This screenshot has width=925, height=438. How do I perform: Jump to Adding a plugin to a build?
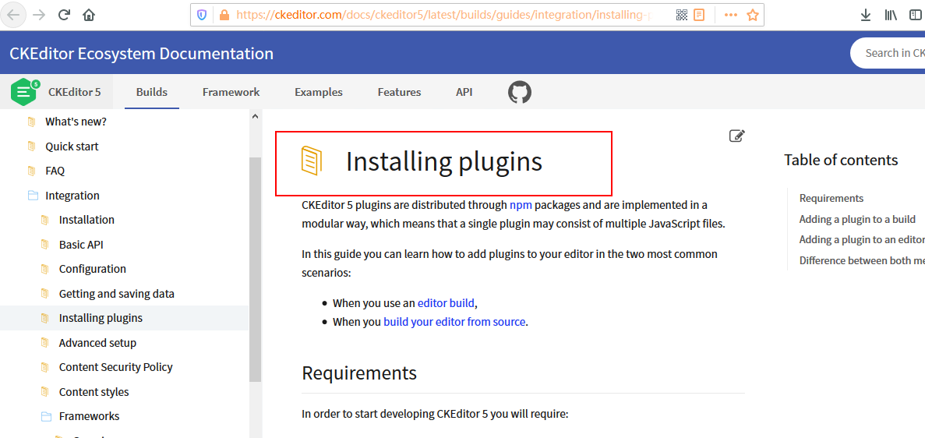coord(857,219)
